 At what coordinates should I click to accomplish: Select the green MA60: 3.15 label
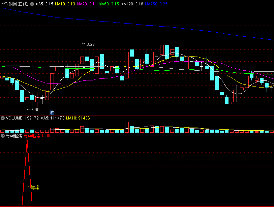[109, 4]
